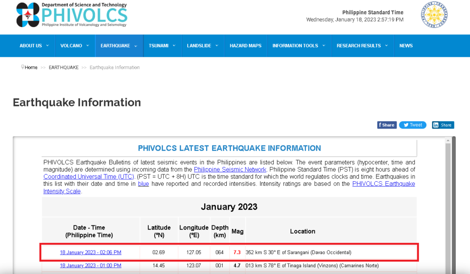Go to the NEWS page
The height and width of the screenshot is (274, 470).
click(x=406, y=45)
